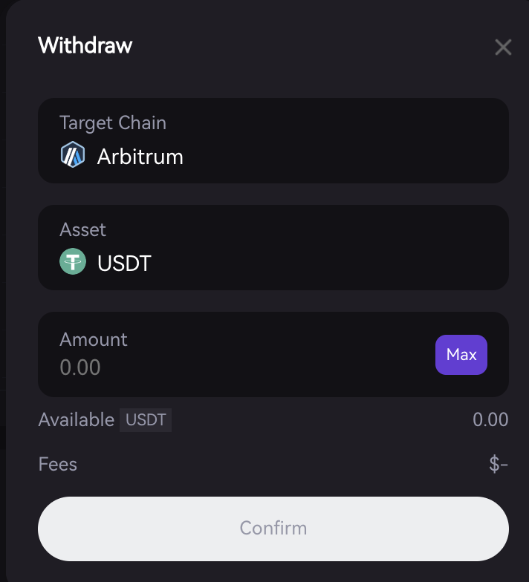This screenshot has height=582, width=529.
Task: Click the "Target Chain" label text
Action: point(113,122)
